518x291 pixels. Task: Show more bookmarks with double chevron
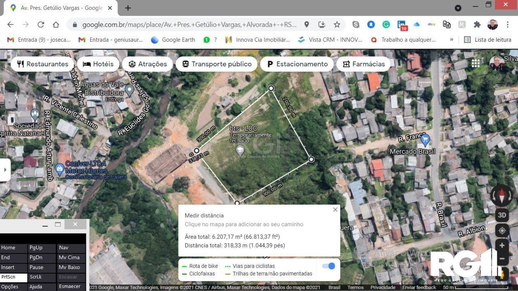[x=452, y=40]
